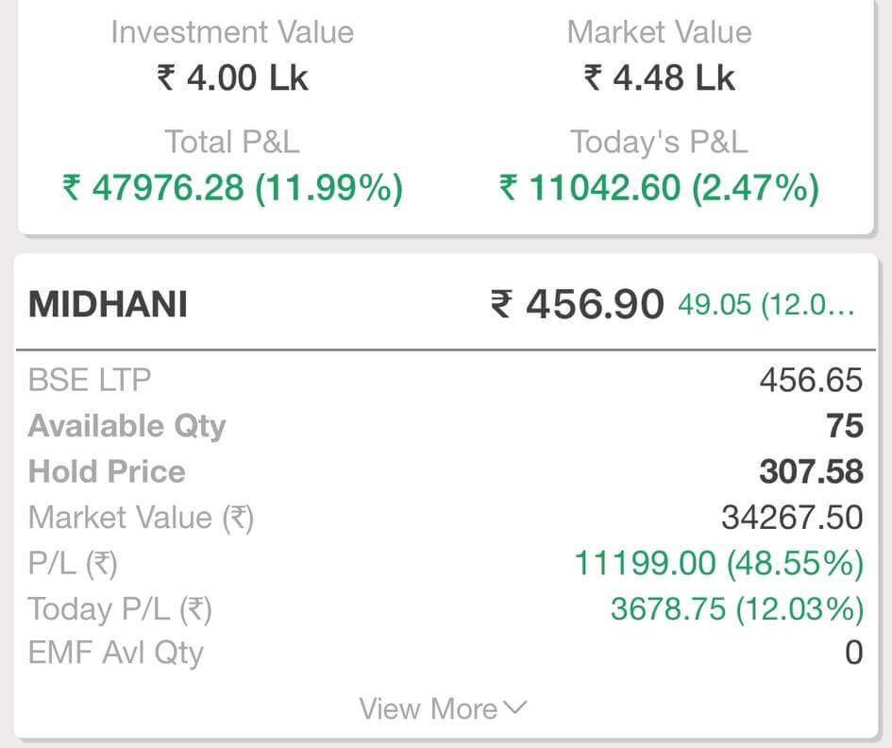Tap the holding Market Value 34267.50
Viewport: 892px width, 748px height.
792,518
